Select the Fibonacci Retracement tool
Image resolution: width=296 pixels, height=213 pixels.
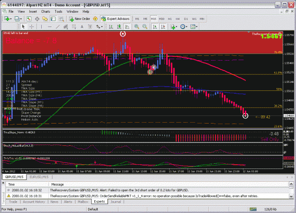coord(74,27)
